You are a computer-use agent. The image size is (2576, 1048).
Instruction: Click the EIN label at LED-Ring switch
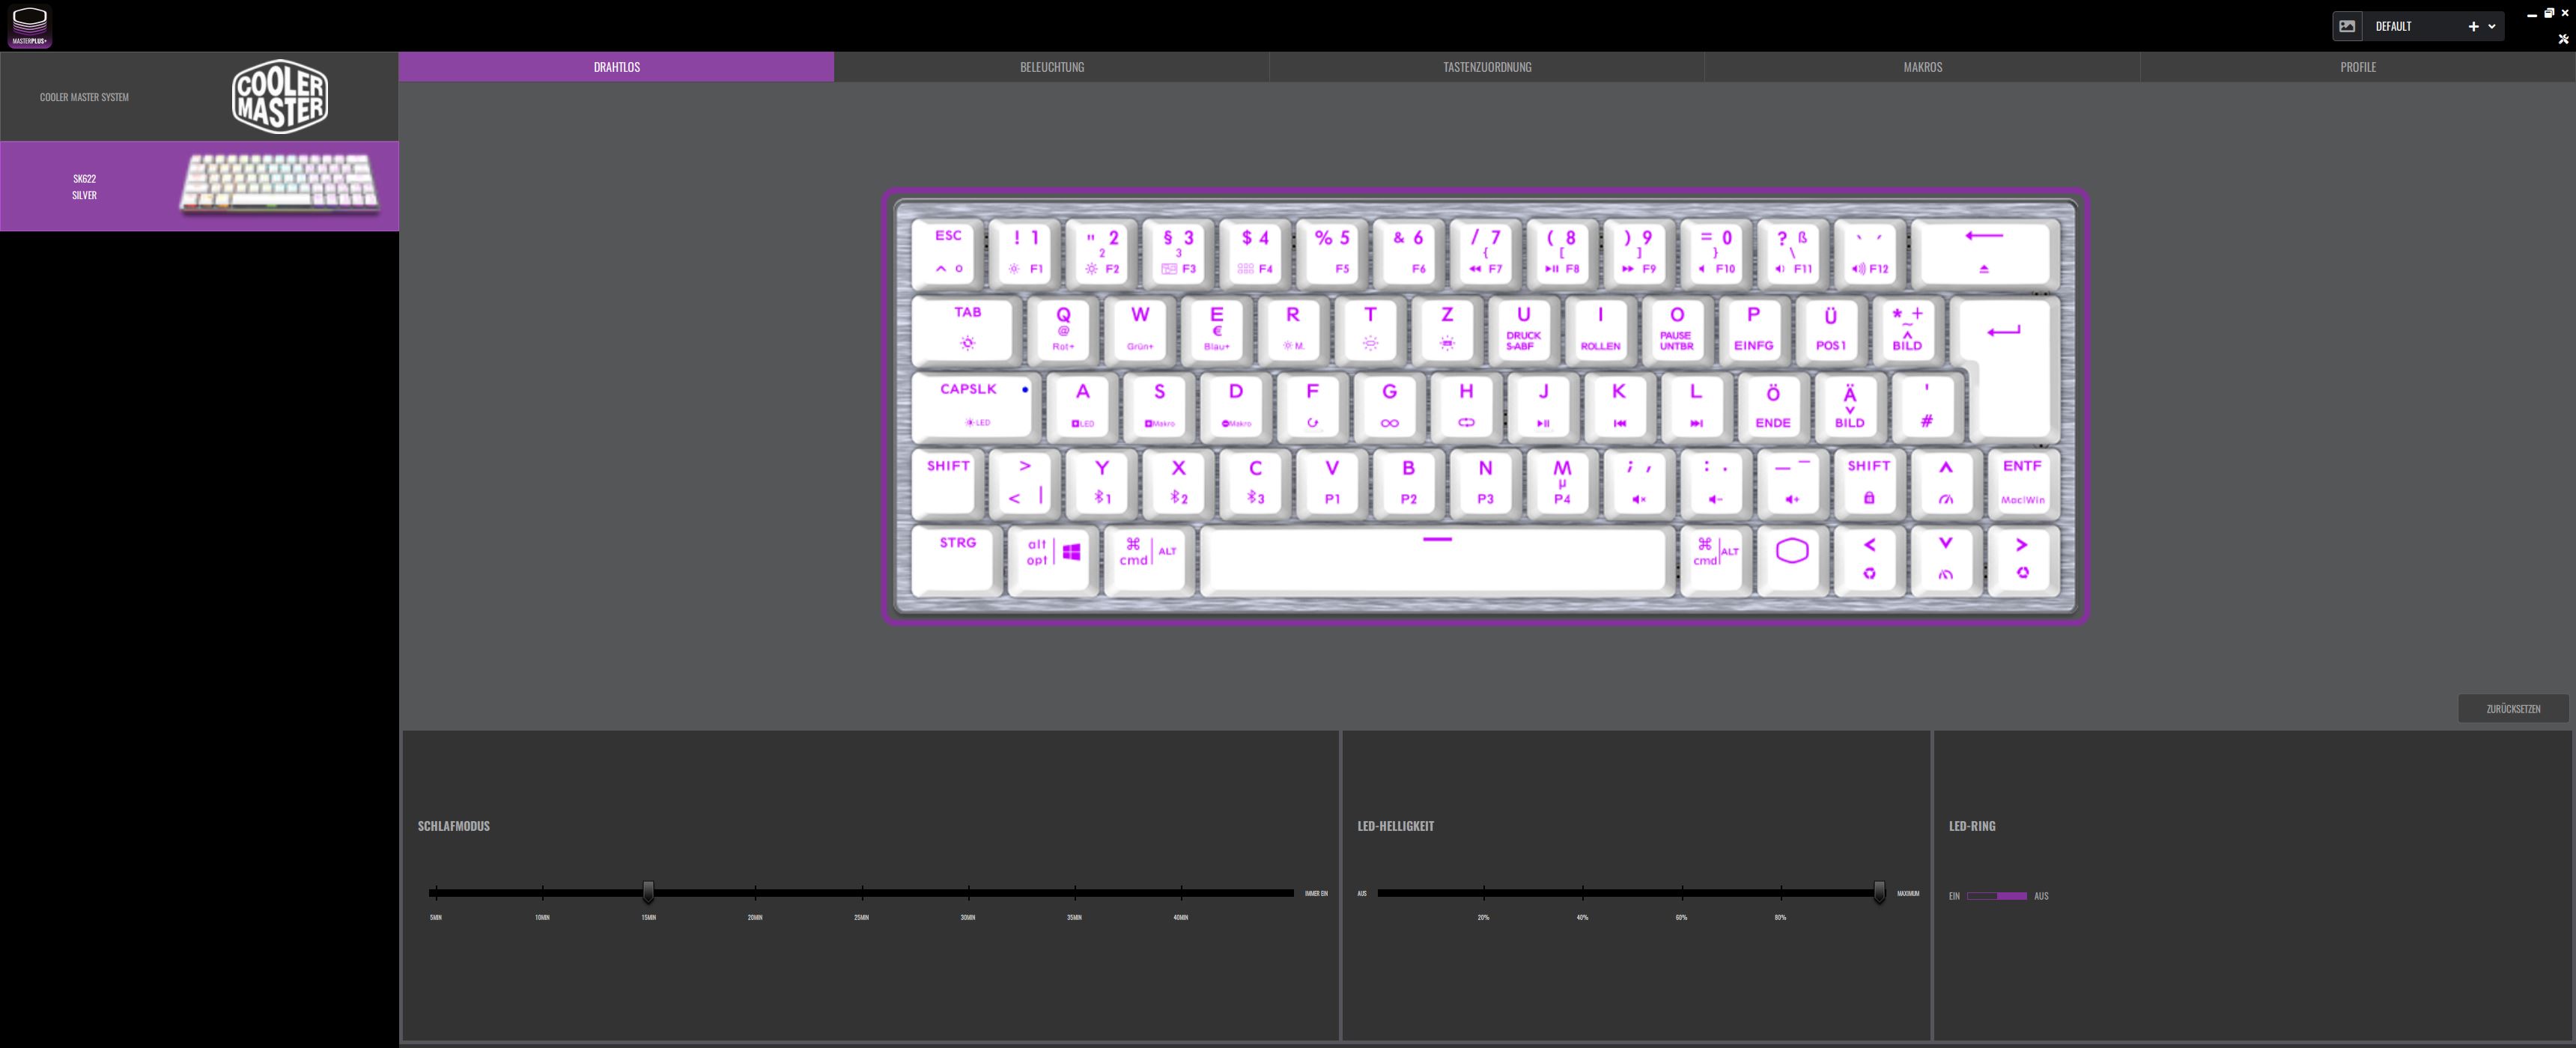pos(1954,896)
